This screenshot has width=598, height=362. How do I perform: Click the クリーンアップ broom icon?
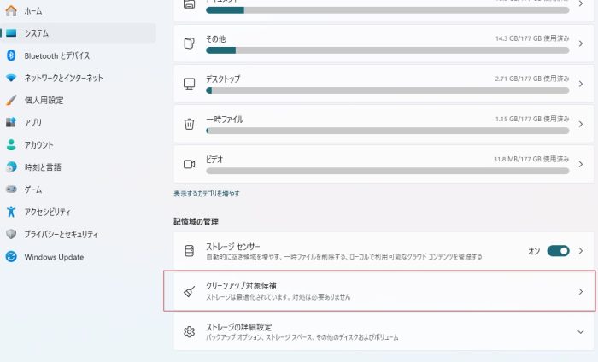(189, 291)
